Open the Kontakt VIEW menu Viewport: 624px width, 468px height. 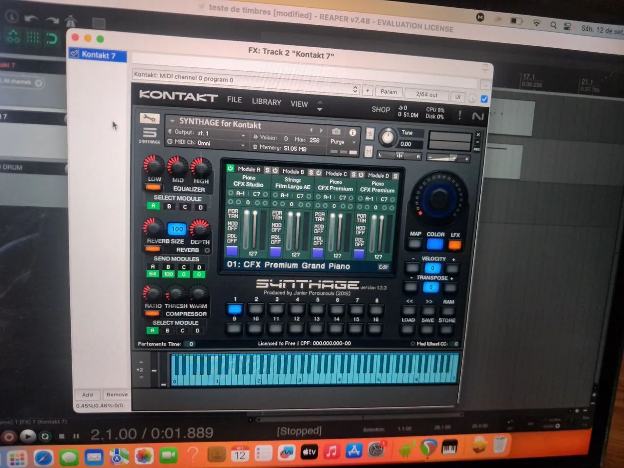(x=299, y=104)
